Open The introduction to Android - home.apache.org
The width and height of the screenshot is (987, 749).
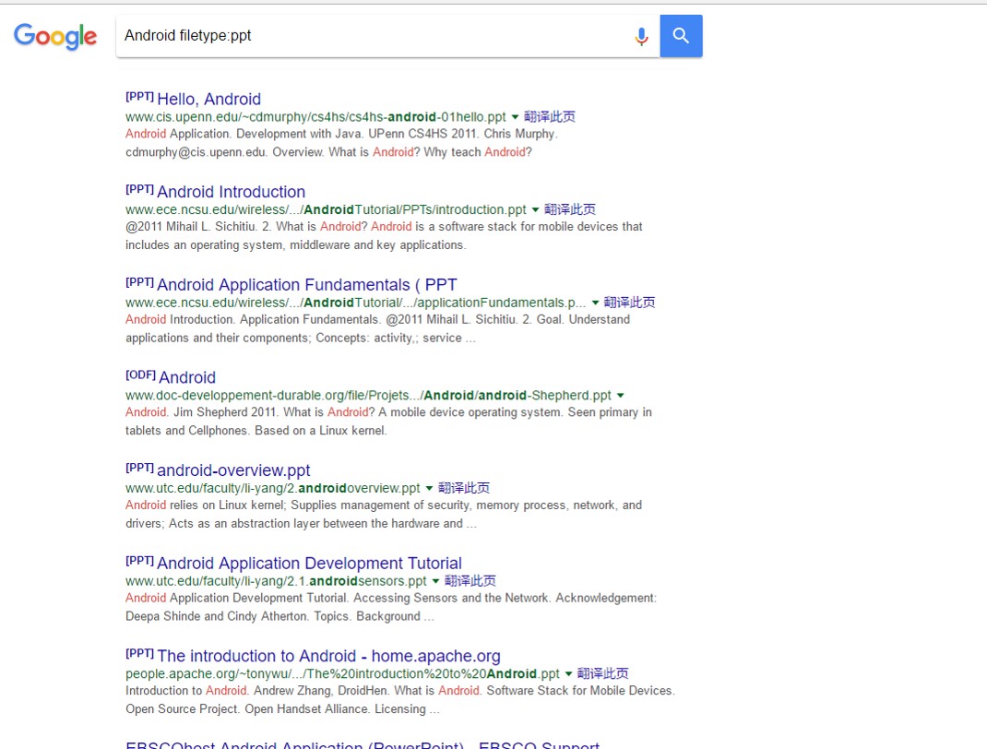328,656
